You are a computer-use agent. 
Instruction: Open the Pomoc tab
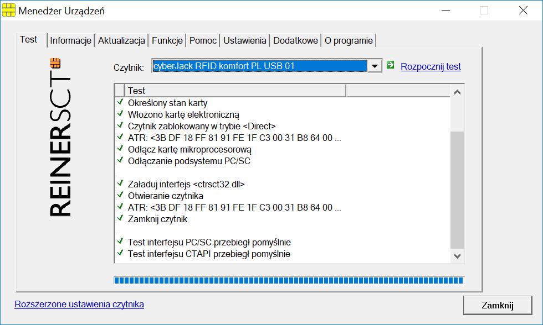point(203,40)
